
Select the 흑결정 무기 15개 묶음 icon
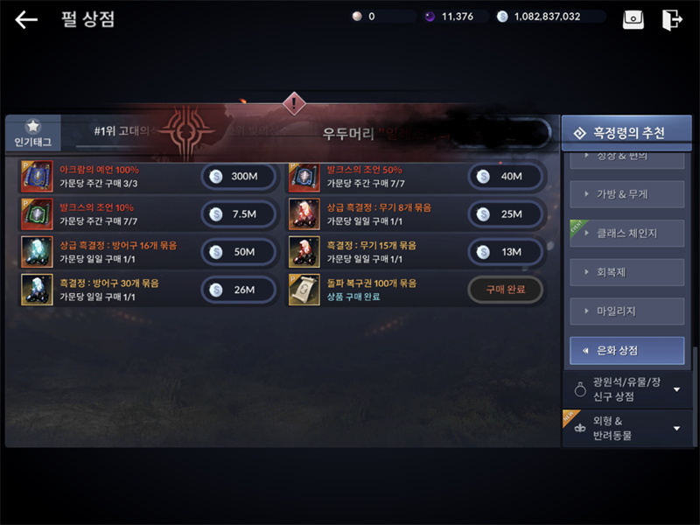304,252
